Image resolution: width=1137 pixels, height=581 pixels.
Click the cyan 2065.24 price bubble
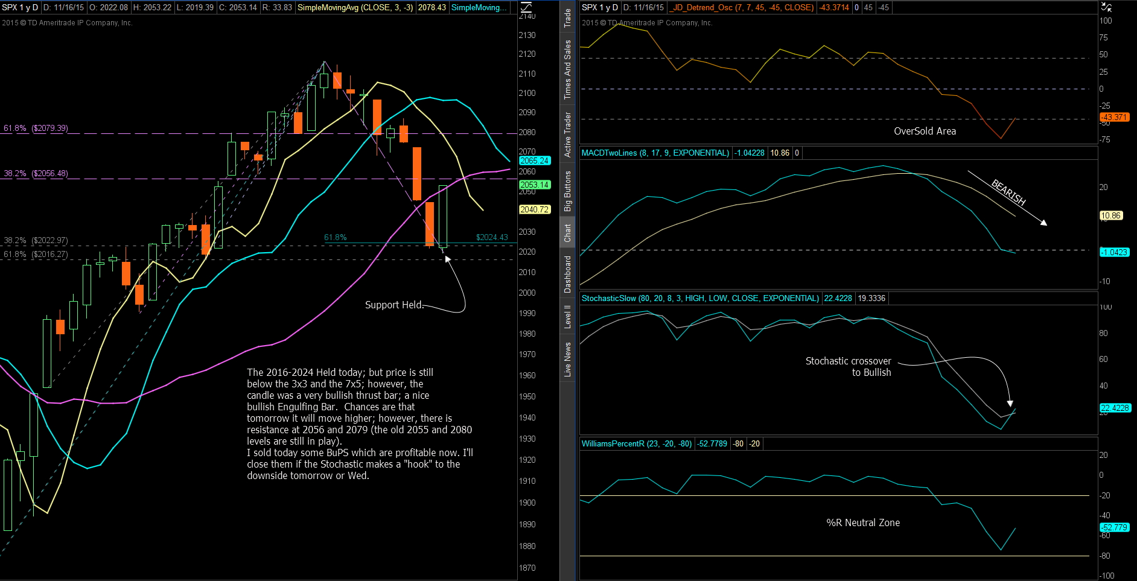pos(534,161)
